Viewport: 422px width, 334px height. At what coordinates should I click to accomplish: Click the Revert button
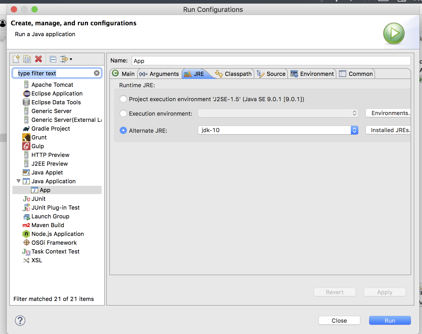tap(335, 292)
